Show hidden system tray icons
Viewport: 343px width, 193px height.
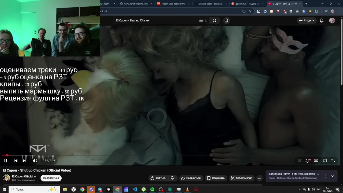(300, 190)
